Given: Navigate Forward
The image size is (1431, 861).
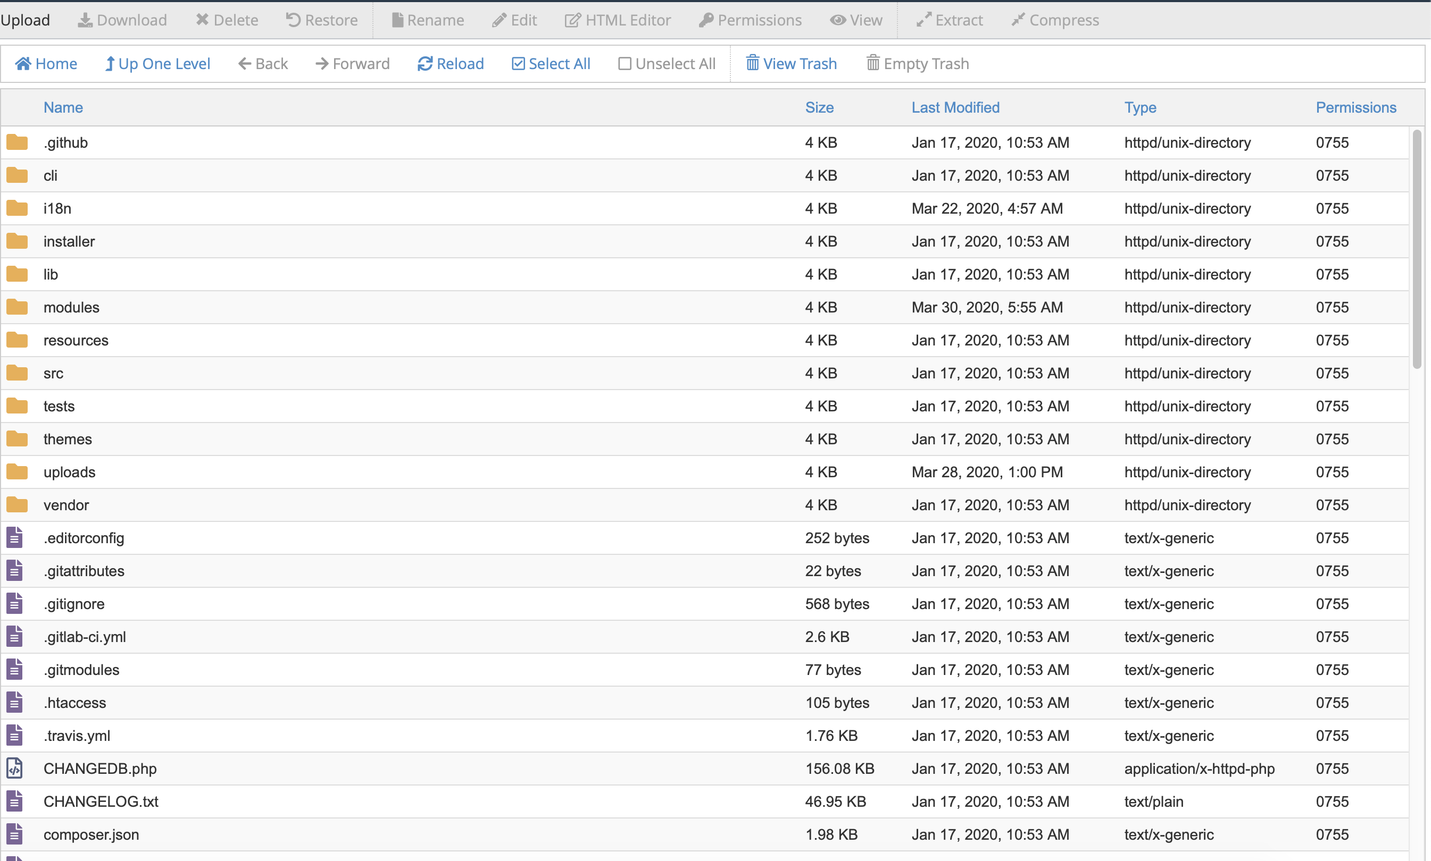Looking at the screenshot, I should [352, 63].
